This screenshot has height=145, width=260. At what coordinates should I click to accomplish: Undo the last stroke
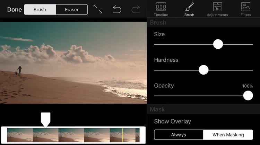[117, 9]
